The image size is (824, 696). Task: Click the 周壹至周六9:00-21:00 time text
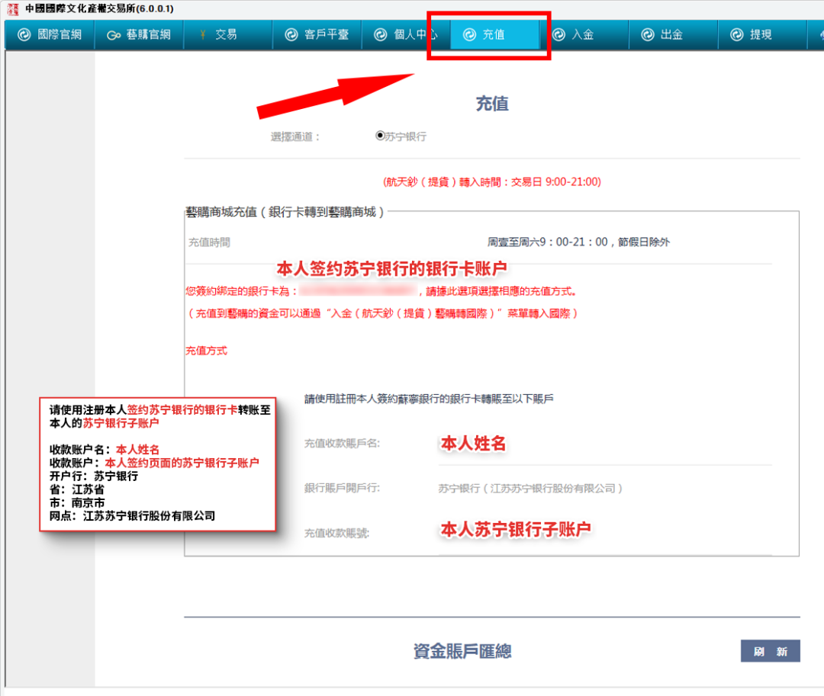[x=578, y=242]
